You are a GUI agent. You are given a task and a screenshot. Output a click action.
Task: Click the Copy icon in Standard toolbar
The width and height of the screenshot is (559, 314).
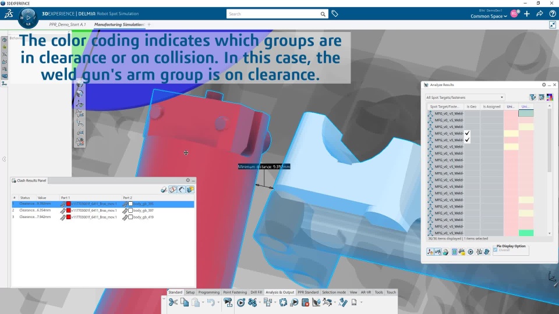(185, 302)
